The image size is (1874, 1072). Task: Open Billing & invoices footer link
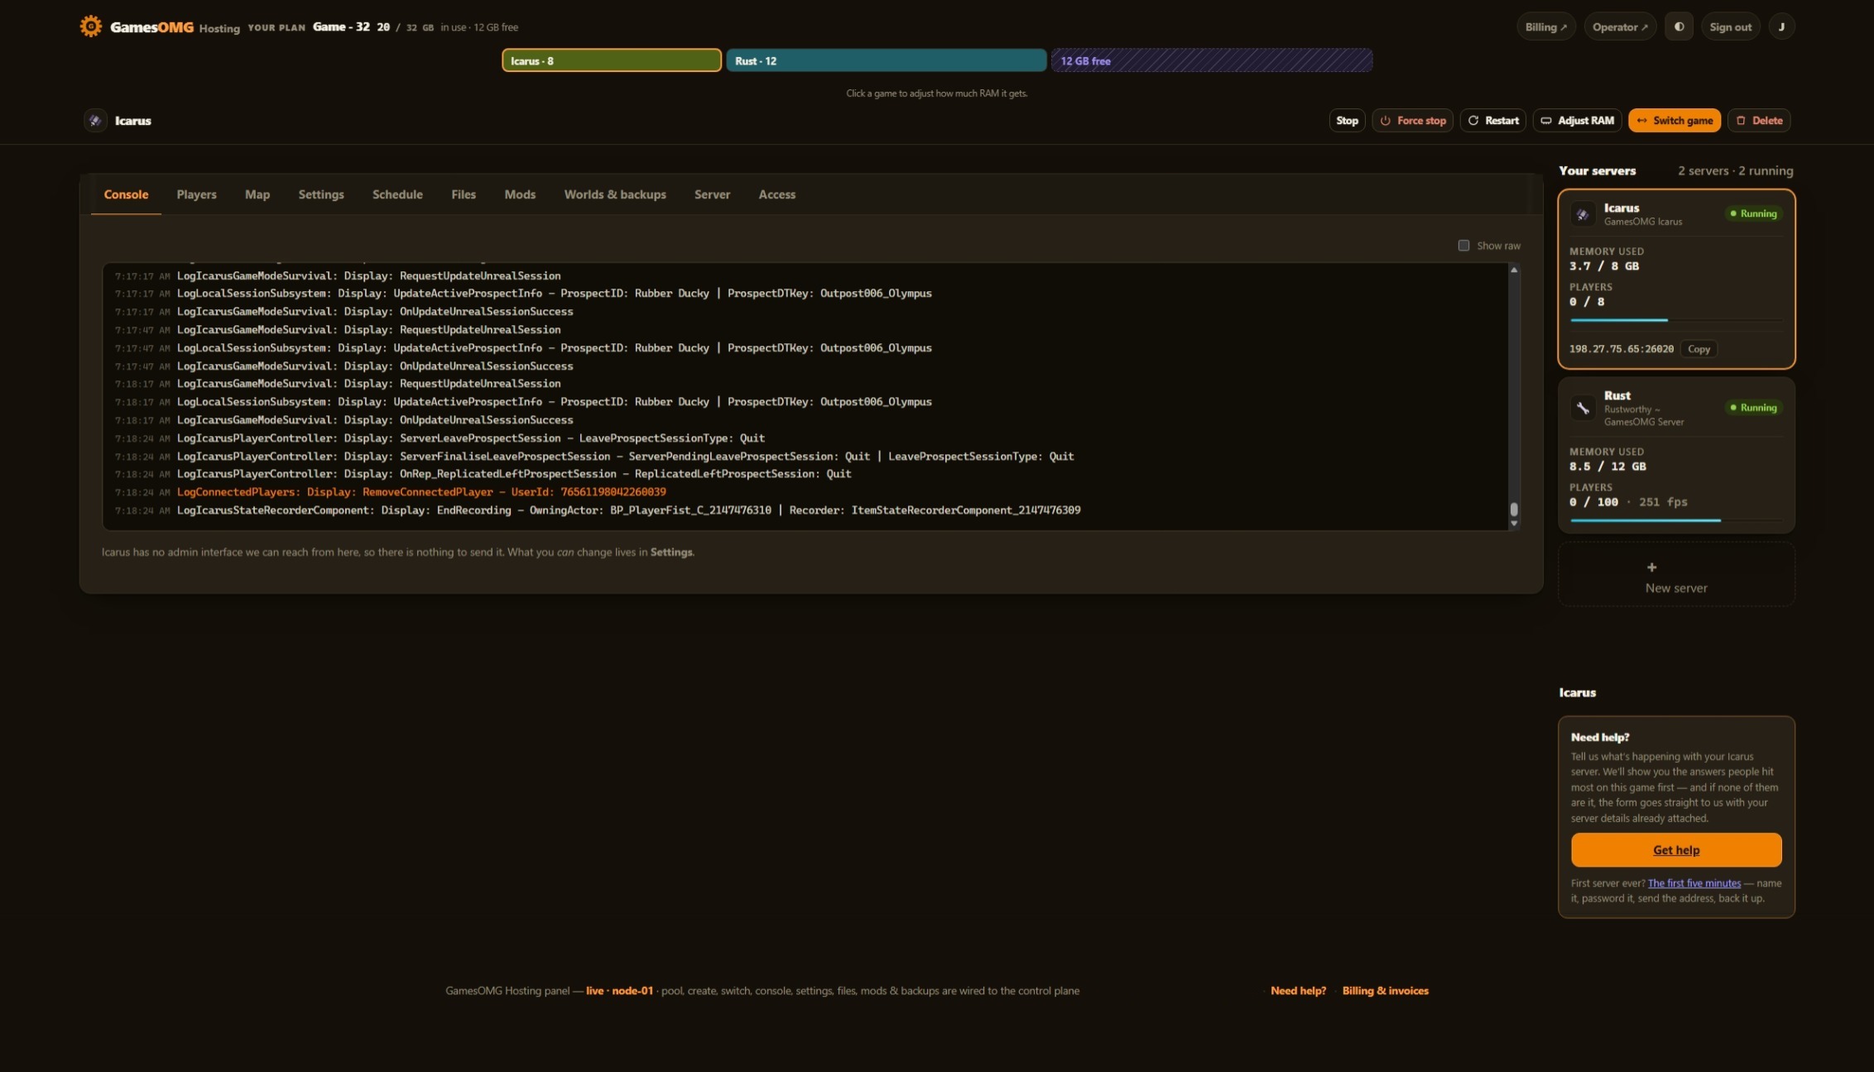point(1385,991)
